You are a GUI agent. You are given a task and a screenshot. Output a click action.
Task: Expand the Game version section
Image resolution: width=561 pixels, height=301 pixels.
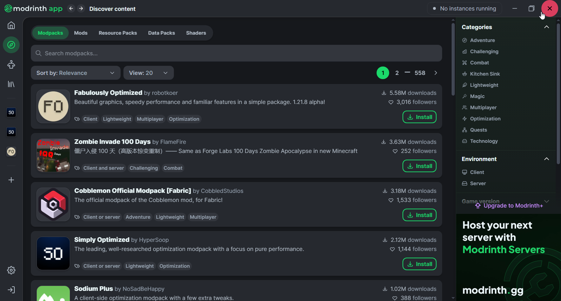point(546,201)
